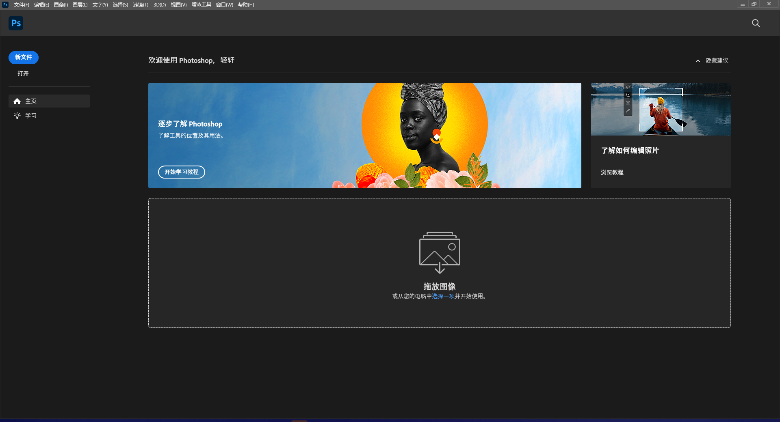Select the lasso icon on the tutorial thumbnail

coord(628,87)
